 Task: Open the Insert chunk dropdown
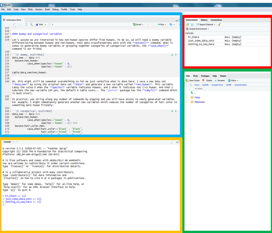(138, 24)
